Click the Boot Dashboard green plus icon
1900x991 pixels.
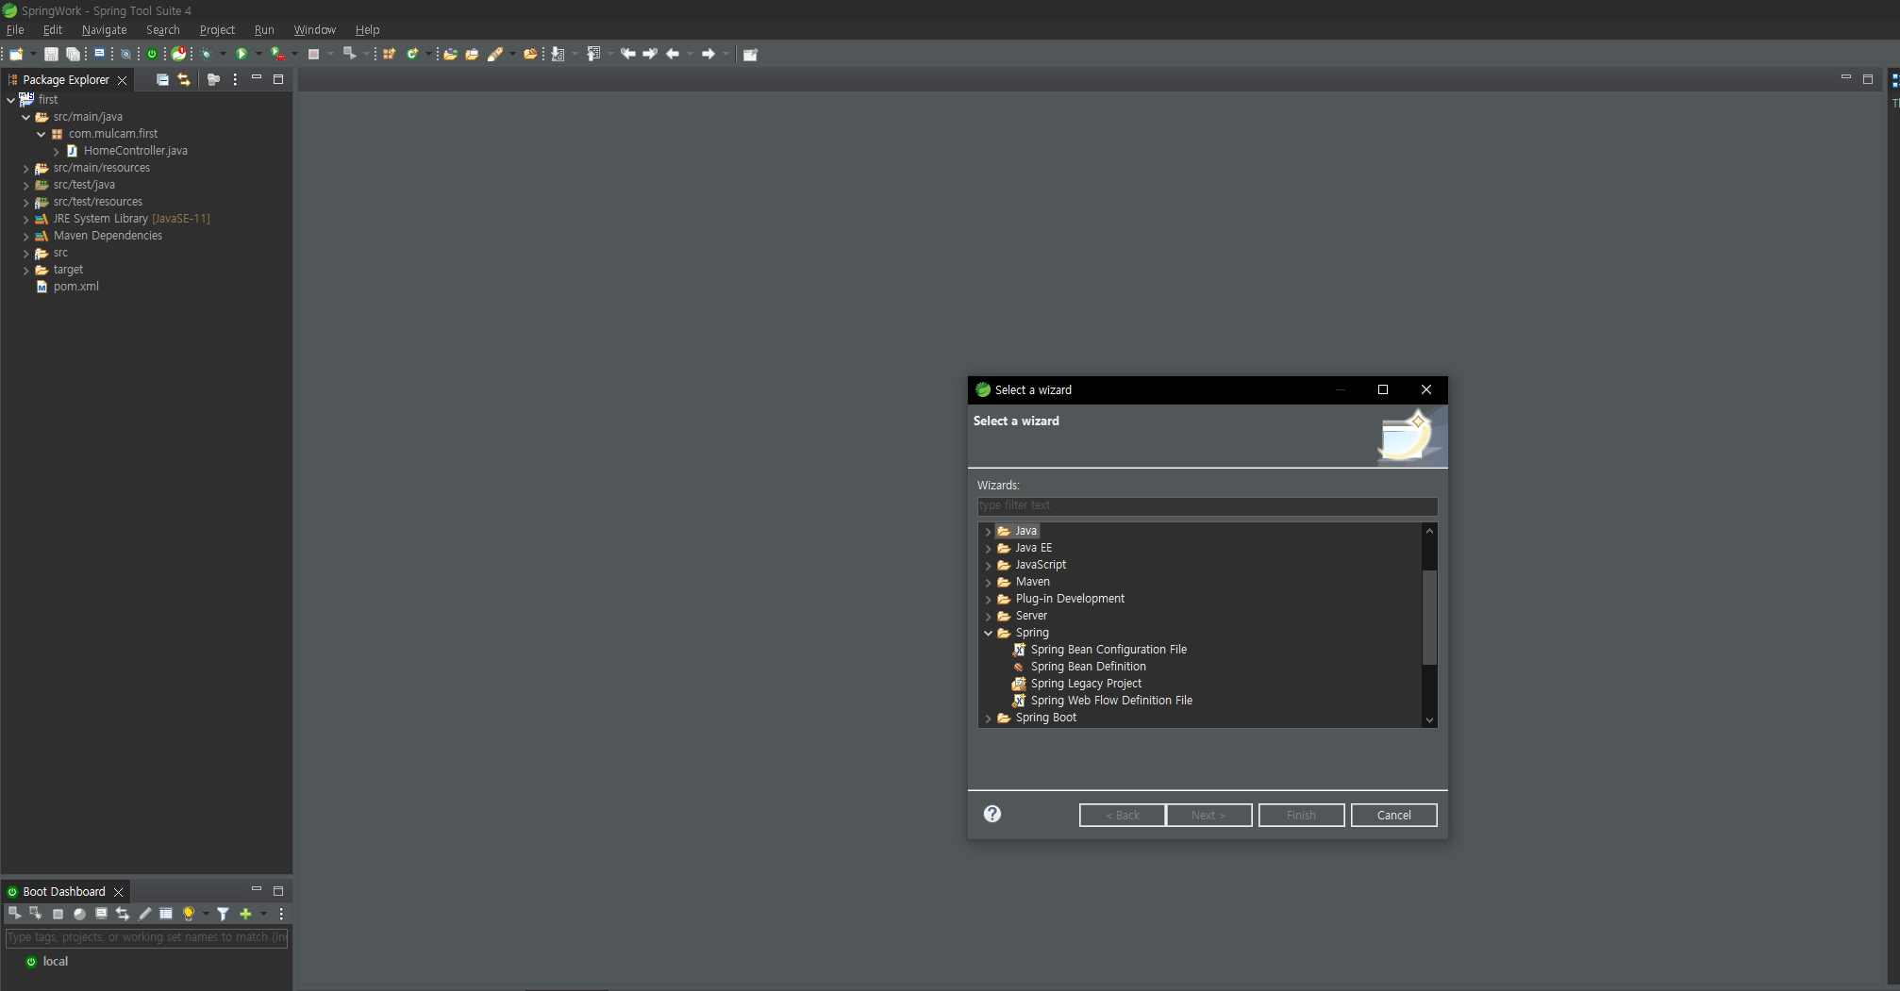(x=245, y=913)
